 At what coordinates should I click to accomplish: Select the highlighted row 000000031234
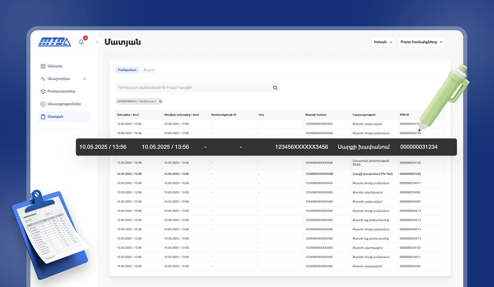(266, 147)
